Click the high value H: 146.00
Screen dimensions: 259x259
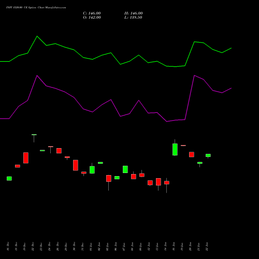pyautogui.click(x=134, y=13)
